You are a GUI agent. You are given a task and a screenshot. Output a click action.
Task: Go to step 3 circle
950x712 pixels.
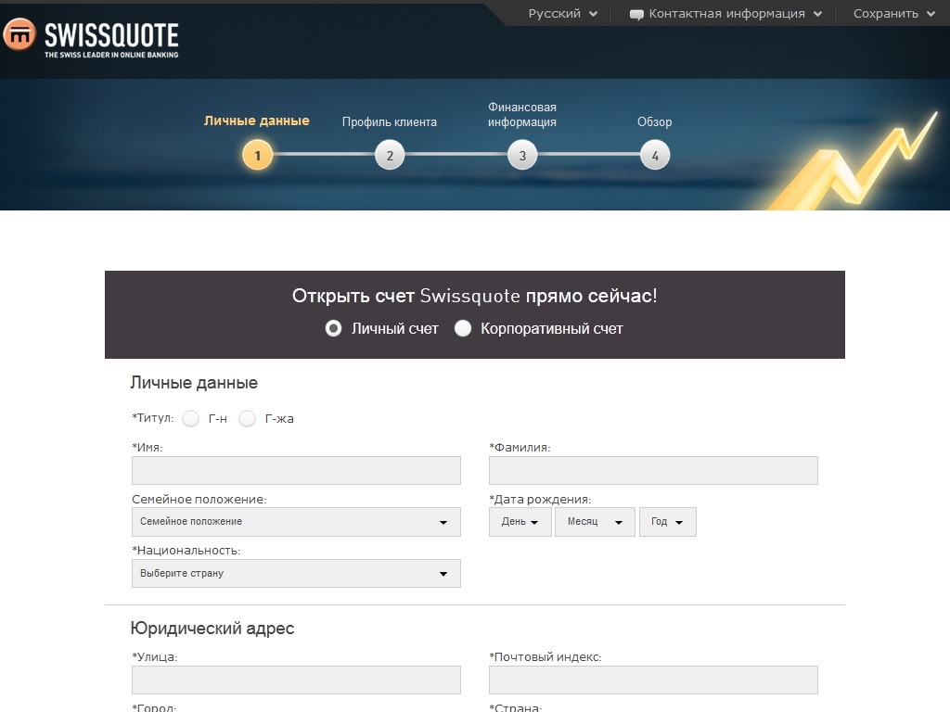522,155
